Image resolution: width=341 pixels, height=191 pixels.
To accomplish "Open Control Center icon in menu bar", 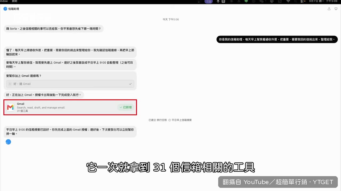I will [x=302, y=1].
